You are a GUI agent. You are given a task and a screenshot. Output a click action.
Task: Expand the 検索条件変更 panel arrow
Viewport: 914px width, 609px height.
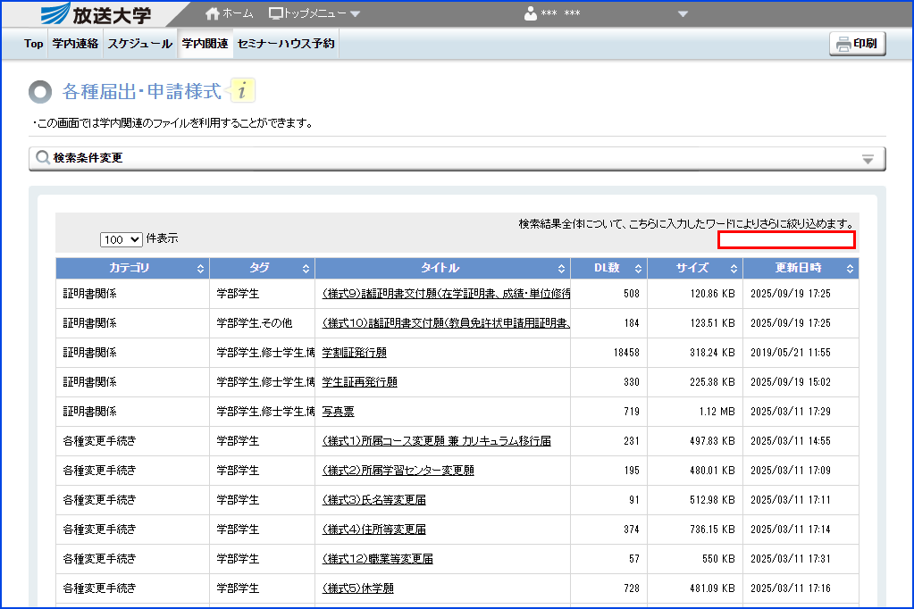[867, 159]
